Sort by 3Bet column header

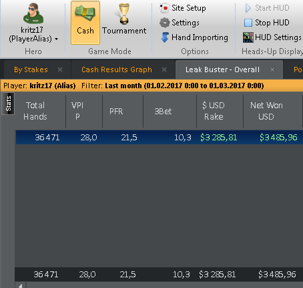pos(163,111)
